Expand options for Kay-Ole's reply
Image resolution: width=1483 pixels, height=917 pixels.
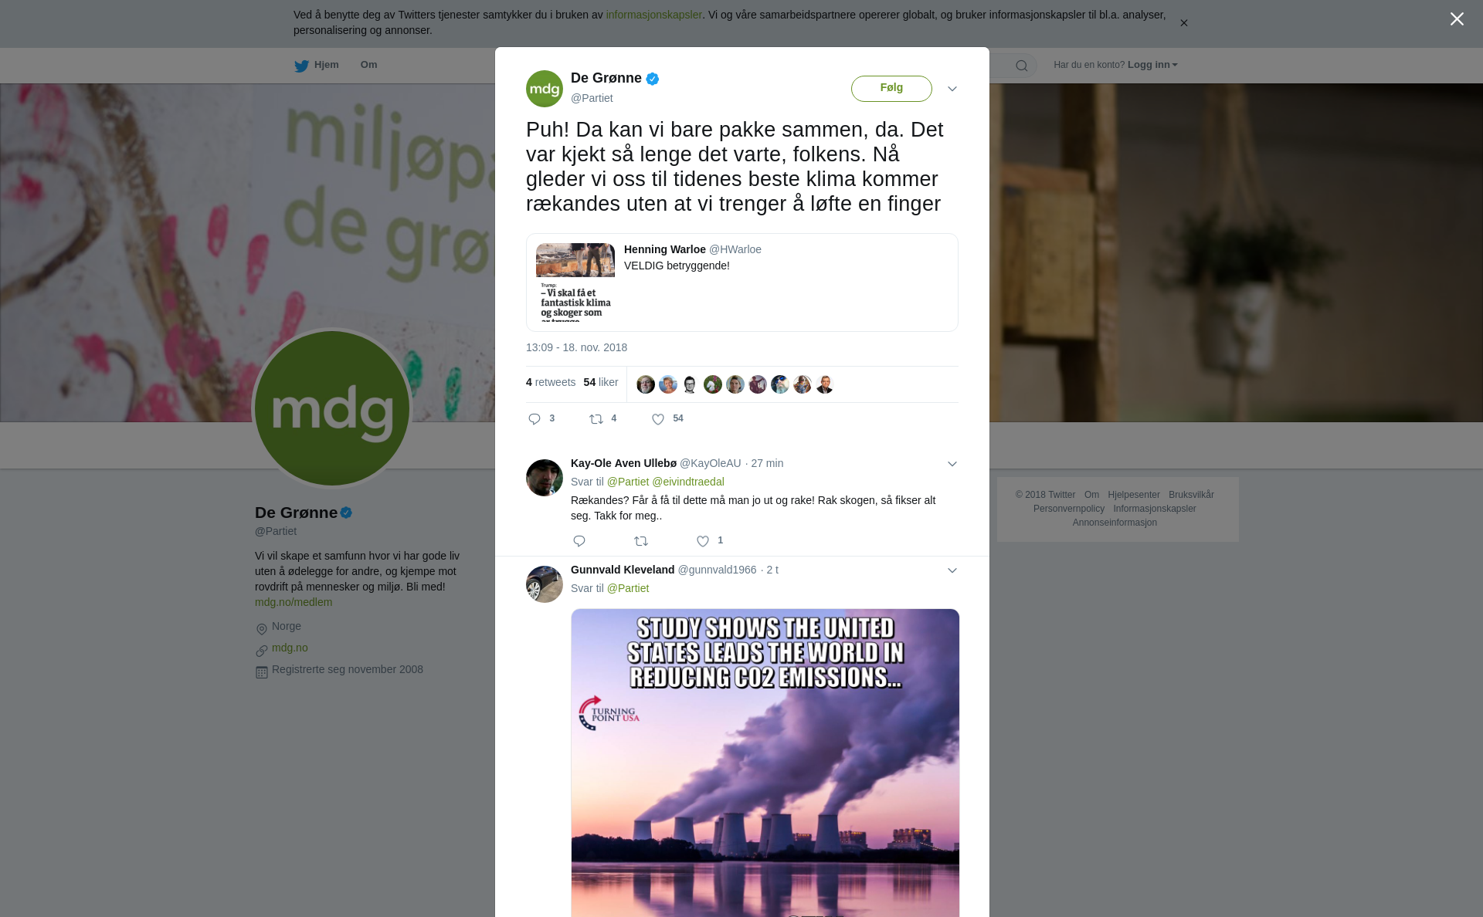(952, 464)
